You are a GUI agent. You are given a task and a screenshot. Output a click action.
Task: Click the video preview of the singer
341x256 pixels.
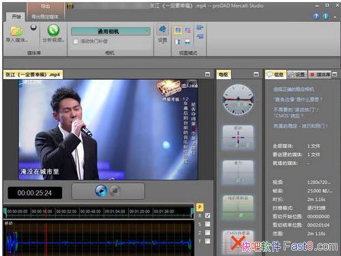click(x=108, y=129)
